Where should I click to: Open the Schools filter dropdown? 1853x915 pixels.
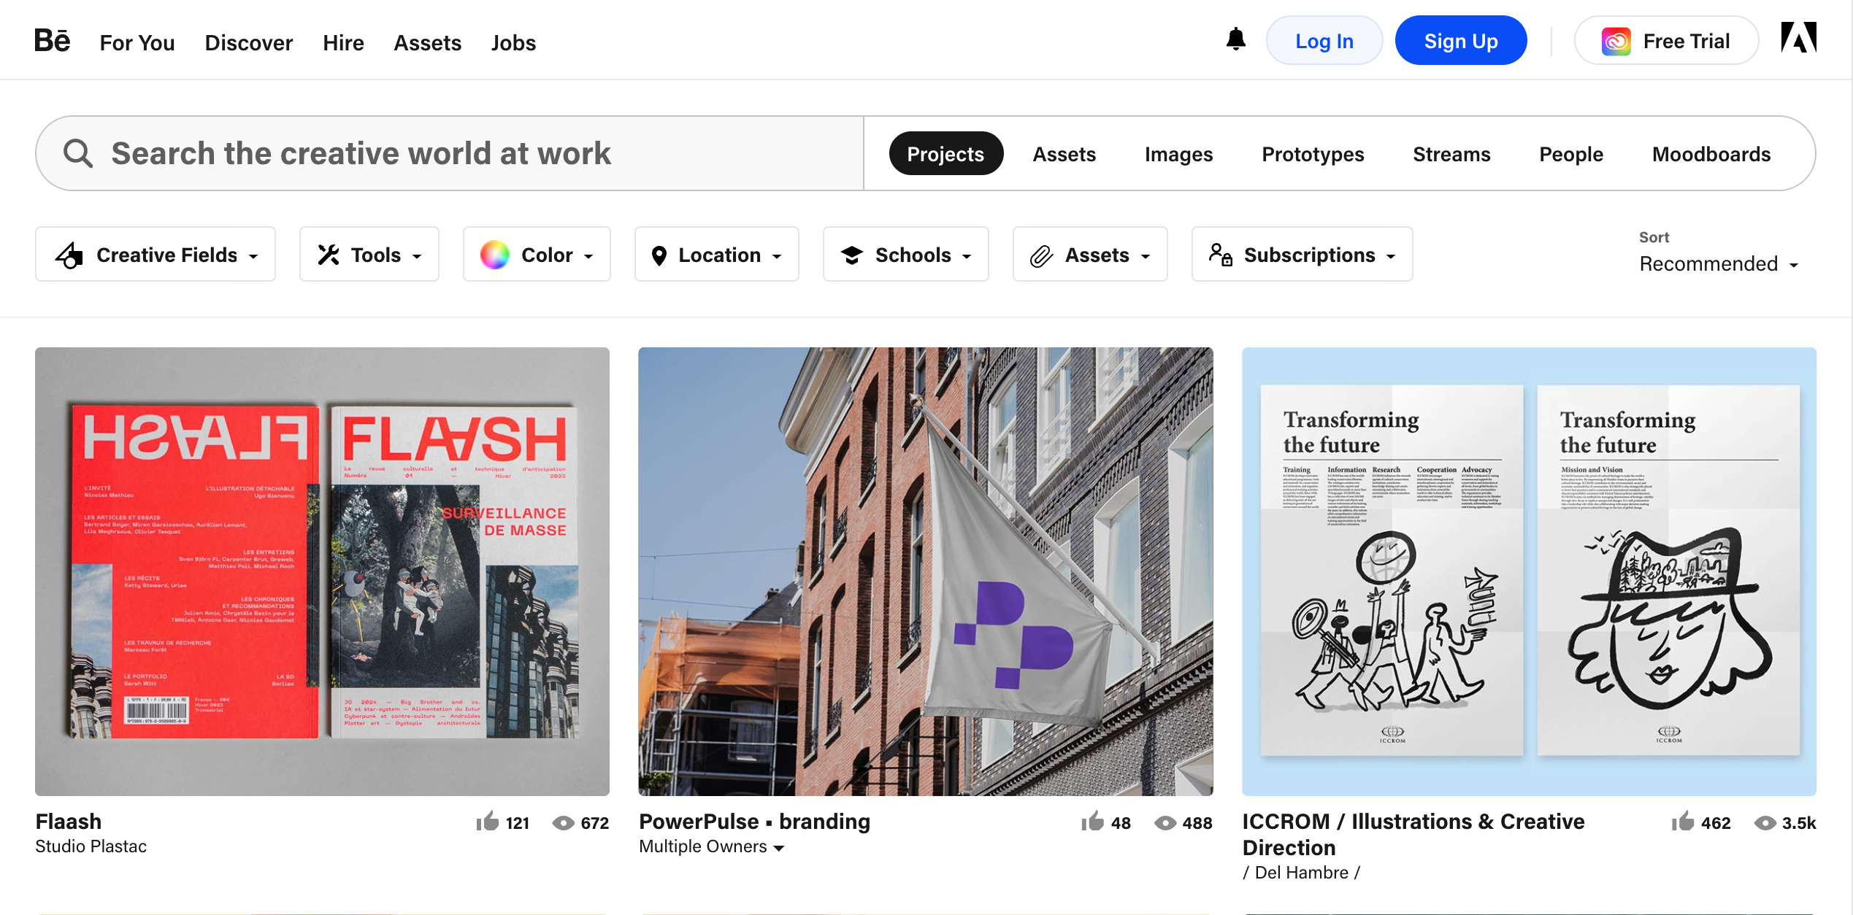click(906, 255)
